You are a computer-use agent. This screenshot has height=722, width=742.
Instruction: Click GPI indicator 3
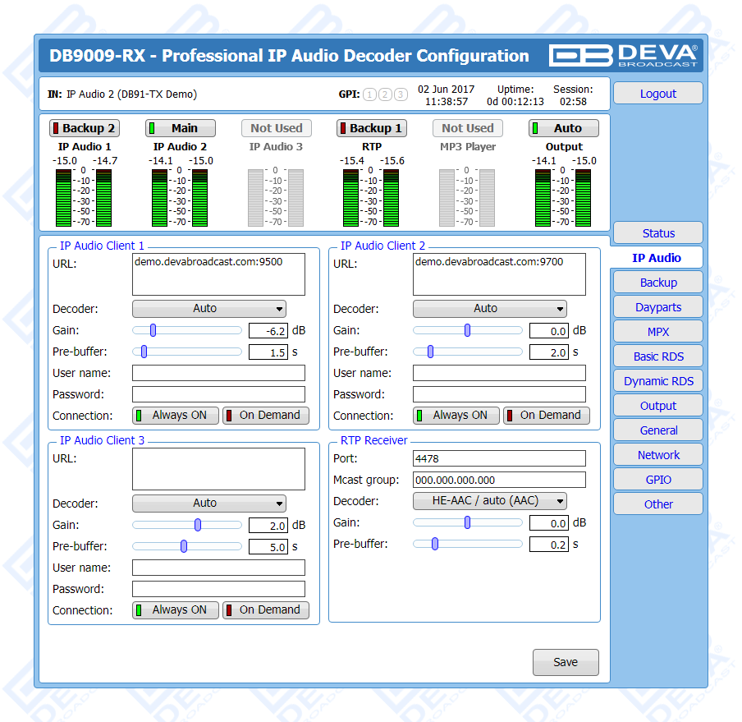point(400,94)
